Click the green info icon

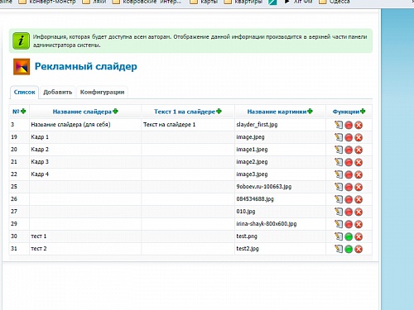tap(21, 41)
